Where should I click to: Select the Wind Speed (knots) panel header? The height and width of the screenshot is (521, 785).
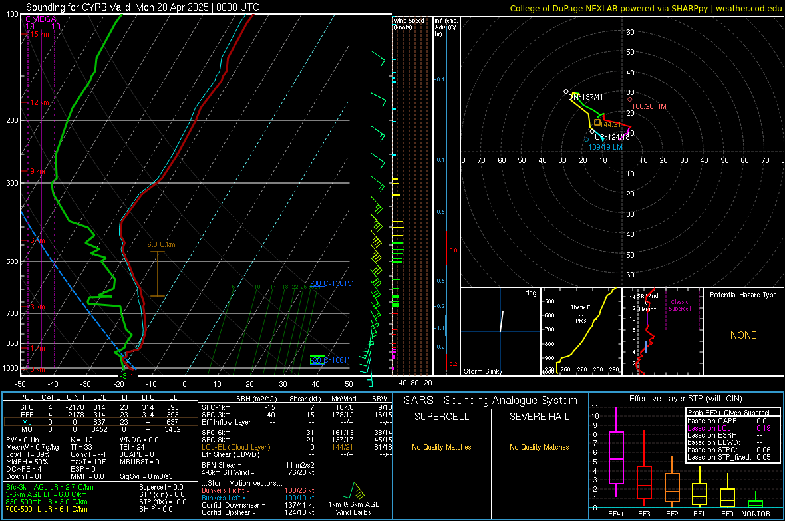click(409, 23)
